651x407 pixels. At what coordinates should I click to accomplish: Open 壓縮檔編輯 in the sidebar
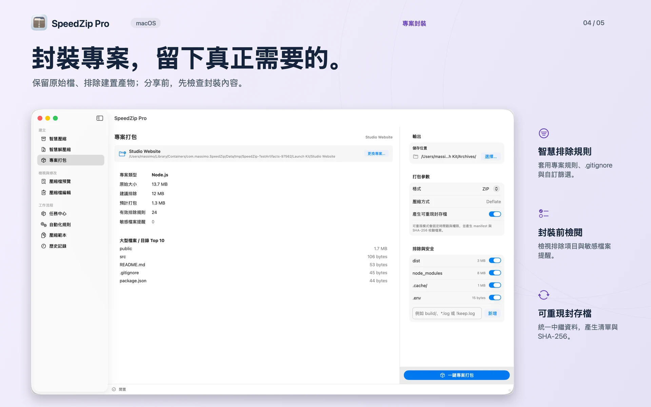pos(71,193)
